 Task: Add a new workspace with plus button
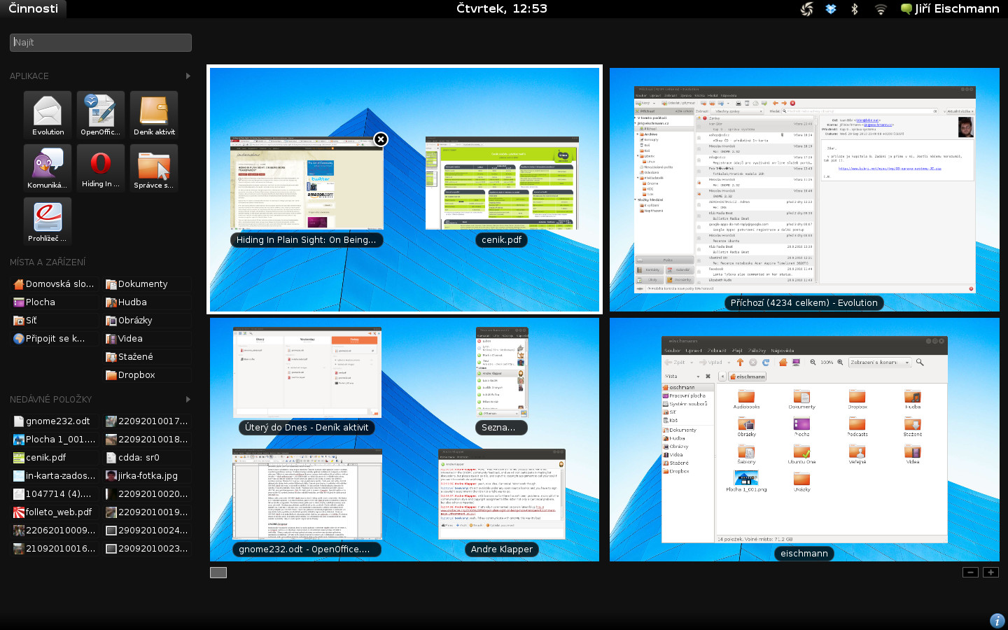pyautogui.click(x=990, y=573)
